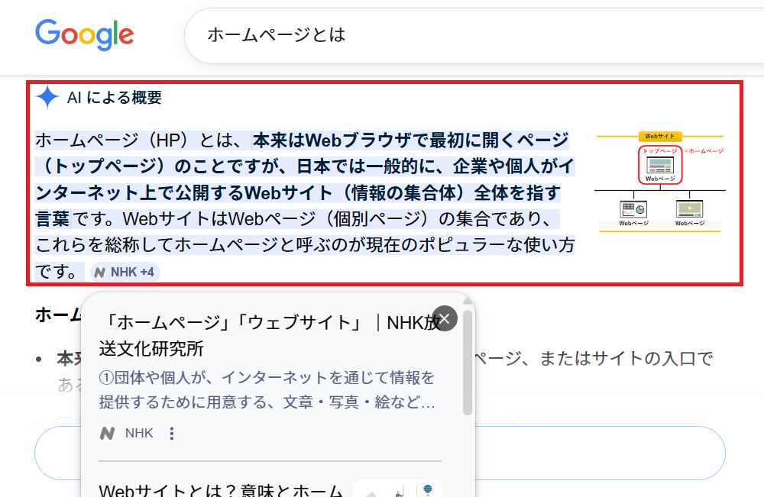Click the search box containing ホームページとは

click(458, 35)
